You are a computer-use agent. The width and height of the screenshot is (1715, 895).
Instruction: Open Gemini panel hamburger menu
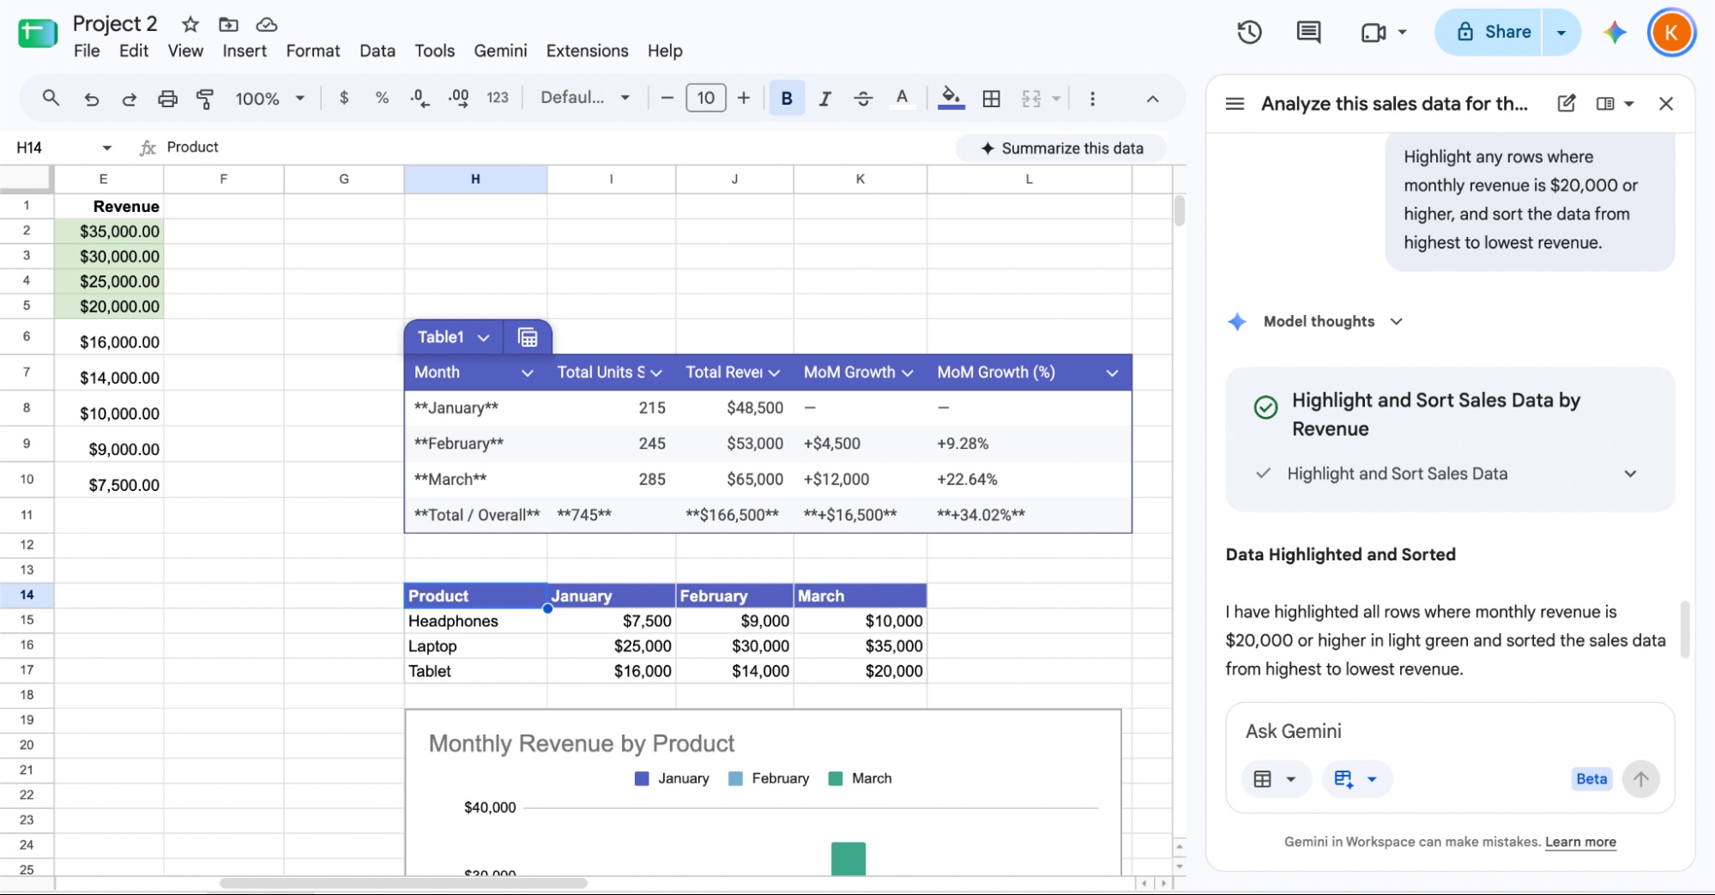point(1235,103)
